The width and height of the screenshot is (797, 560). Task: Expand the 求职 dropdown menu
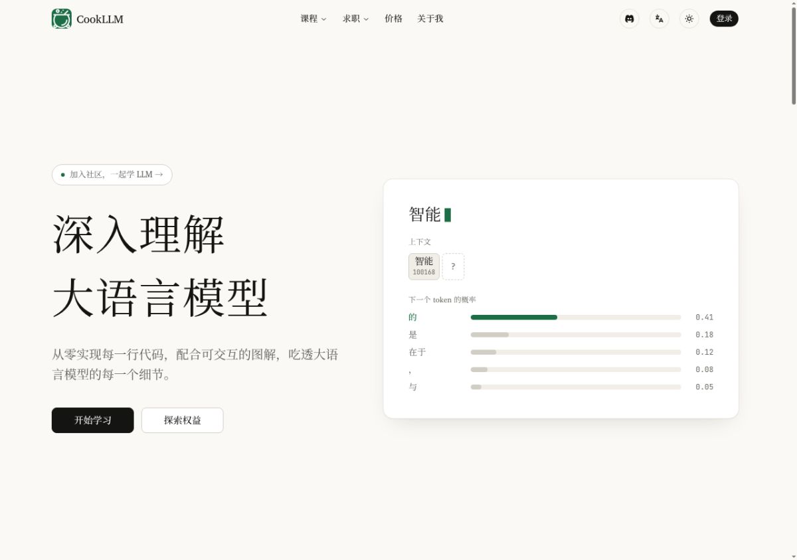355,19
